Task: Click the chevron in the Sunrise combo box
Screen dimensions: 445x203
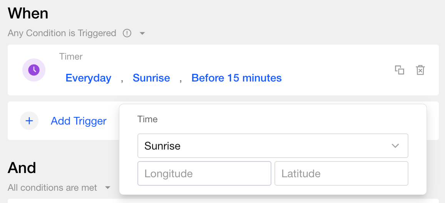Action: (395, 146)
